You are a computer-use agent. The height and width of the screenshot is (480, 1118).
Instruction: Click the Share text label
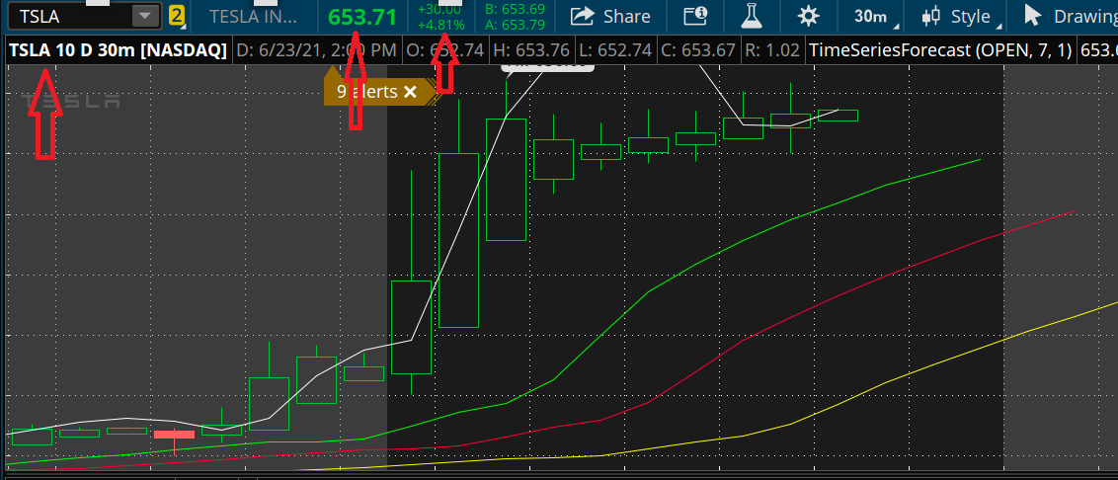[x=626, y=16]
